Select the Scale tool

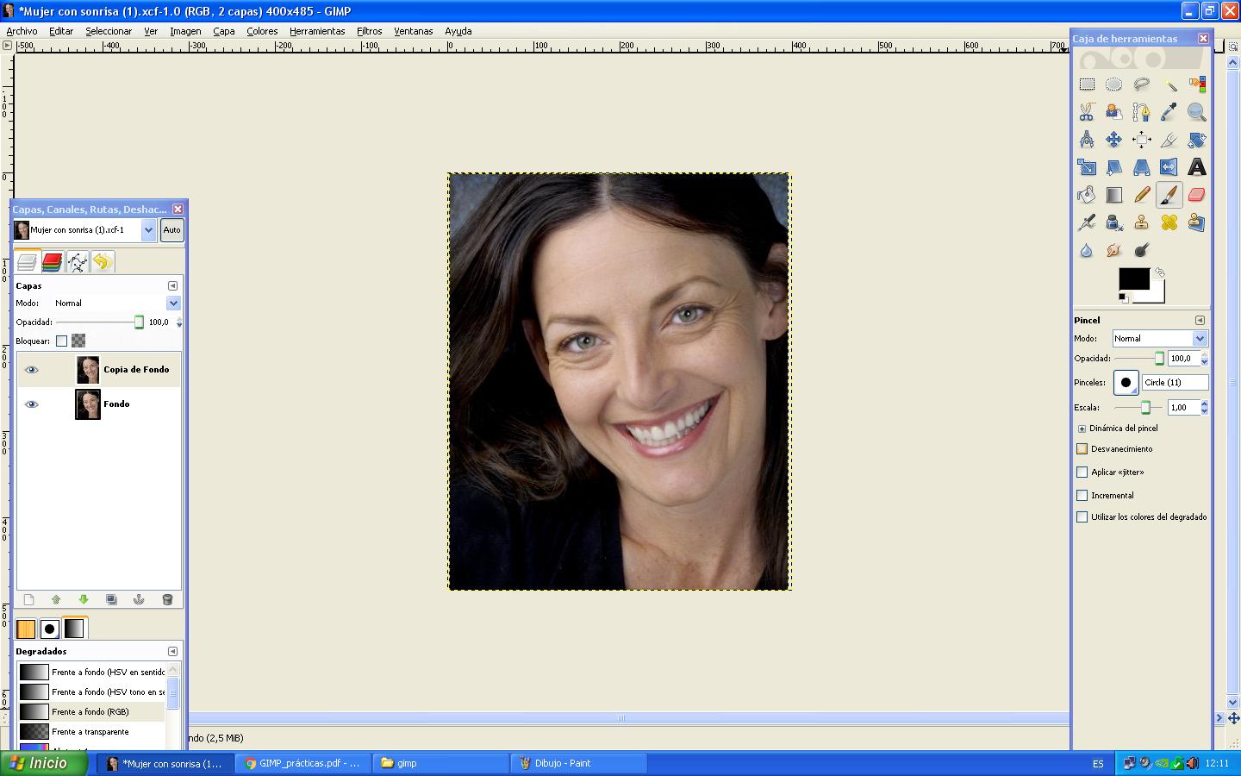[1087, 167]
